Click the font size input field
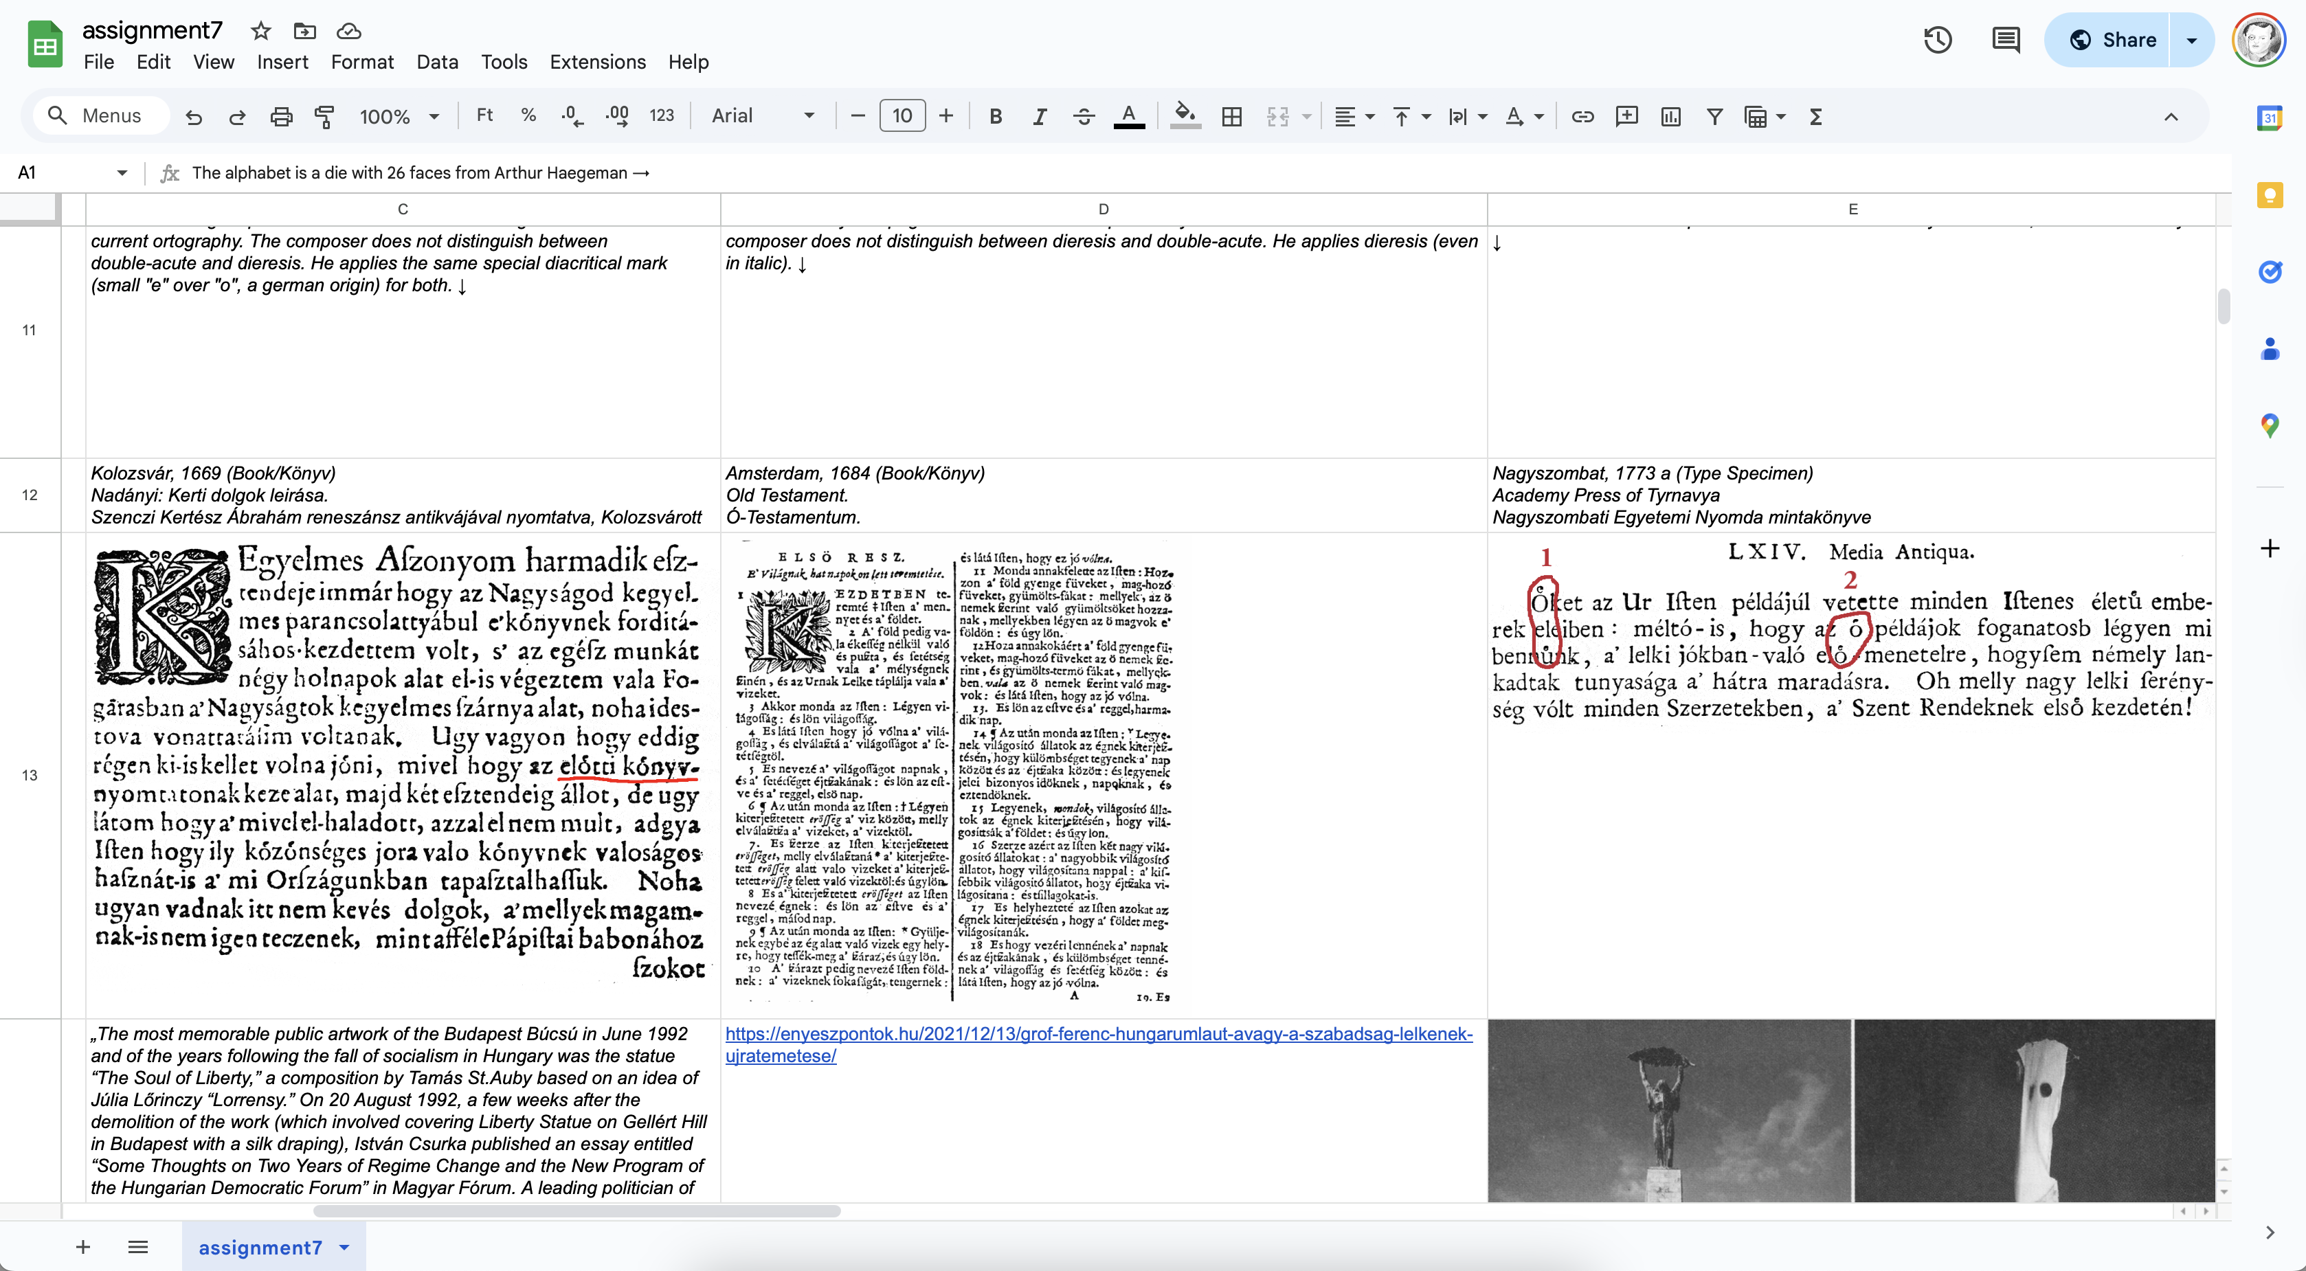The height and width of the screenshot is (1271, 2306). click(x=902, y=116)
